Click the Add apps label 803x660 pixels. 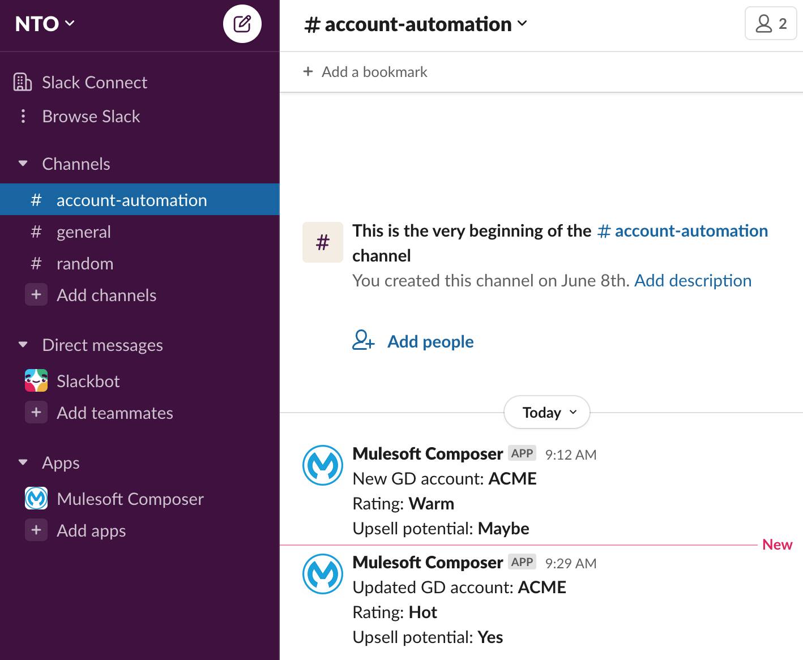tap(91, 530)
